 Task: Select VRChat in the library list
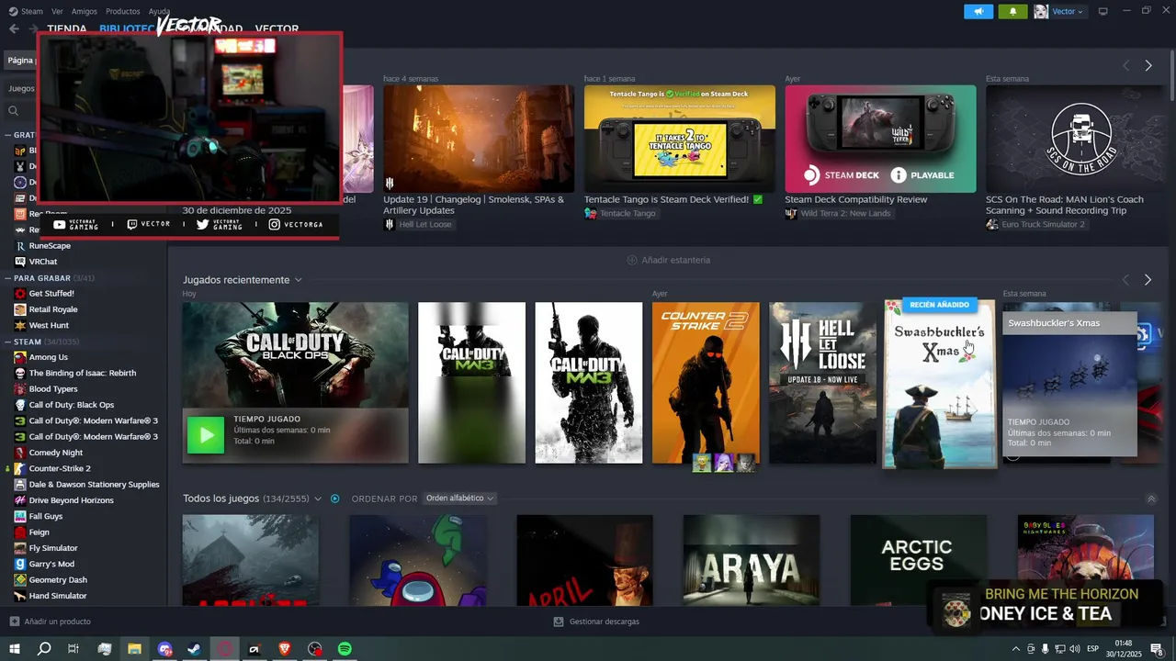pyautogui.click(x=43, y=262)
